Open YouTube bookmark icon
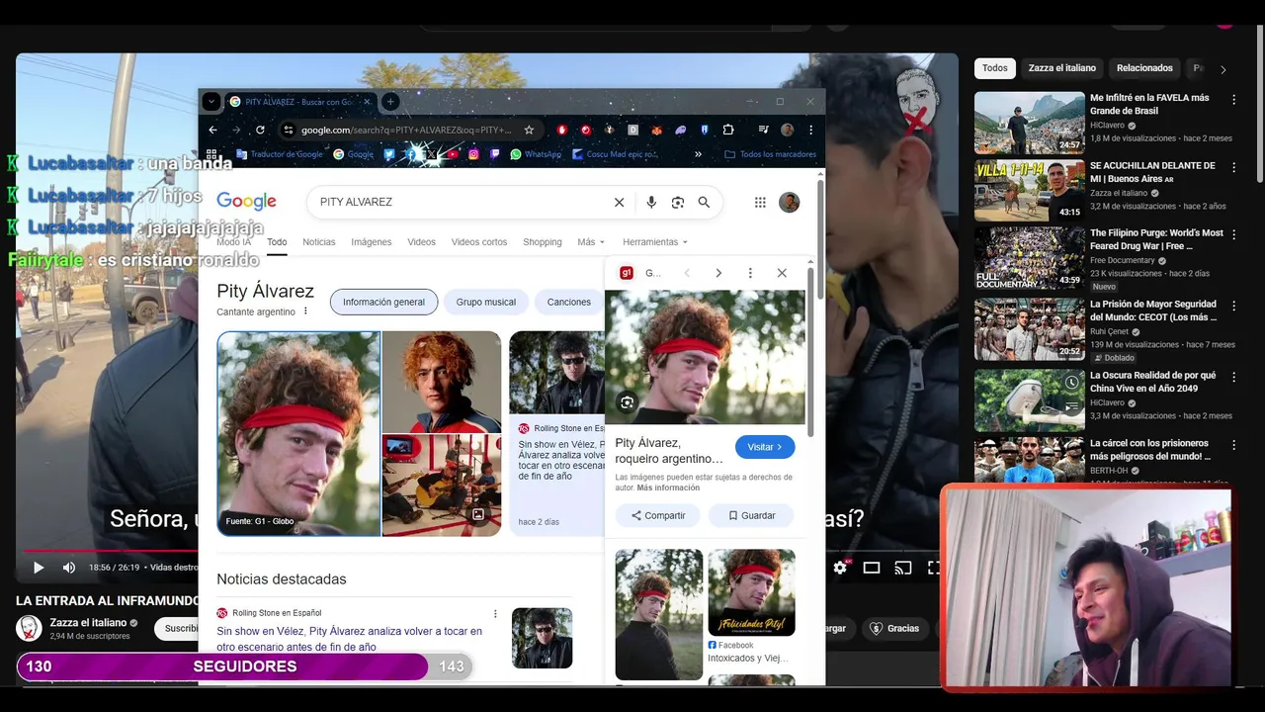 [x=453, y=154]
